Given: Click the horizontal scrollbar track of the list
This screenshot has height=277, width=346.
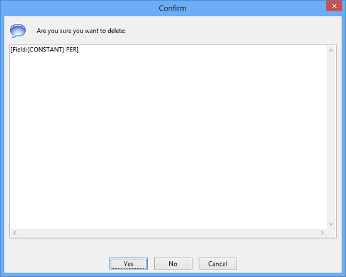Looking at the screenshot, I should (x=169, y=232).
